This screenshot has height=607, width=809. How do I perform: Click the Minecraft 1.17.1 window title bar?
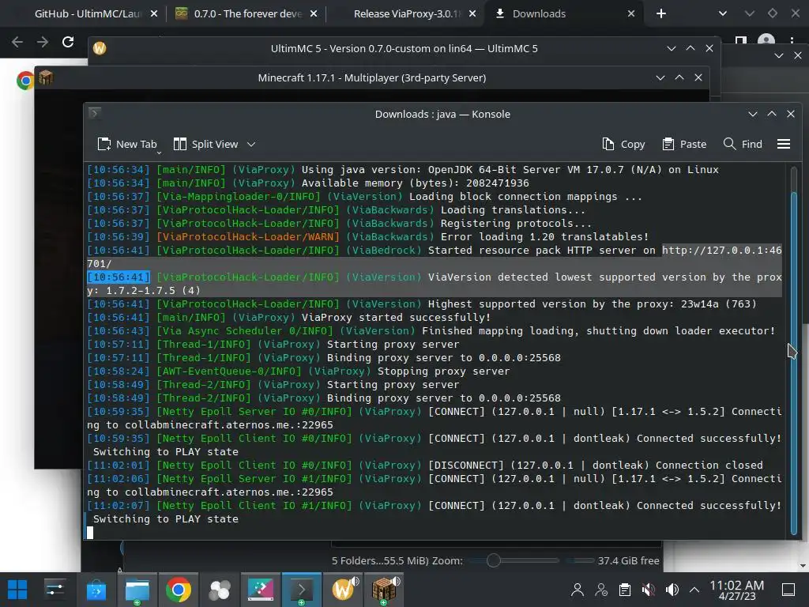[371, 77]
